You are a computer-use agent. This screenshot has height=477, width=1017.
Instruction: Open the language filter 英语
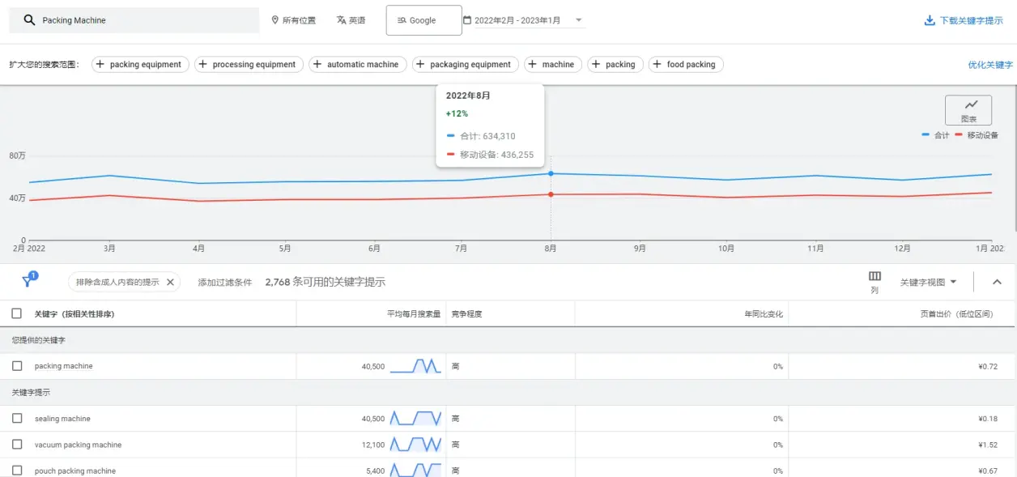(351, 20)
